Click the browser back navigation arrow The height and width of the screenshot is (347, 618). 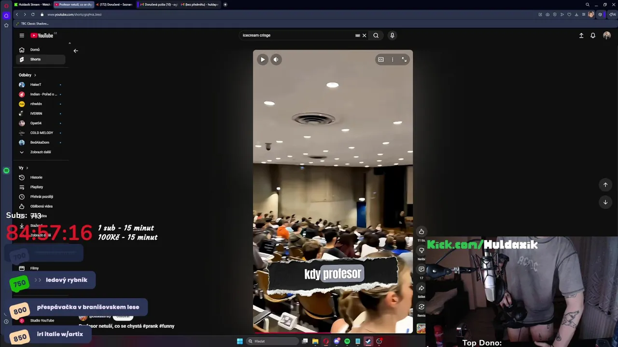coord(17,14)
